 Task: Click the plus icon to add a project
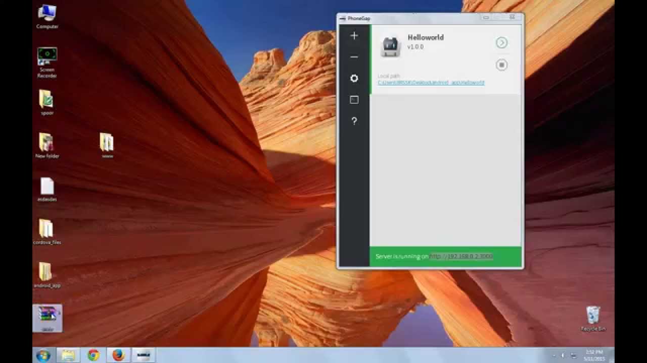[354, 36]
